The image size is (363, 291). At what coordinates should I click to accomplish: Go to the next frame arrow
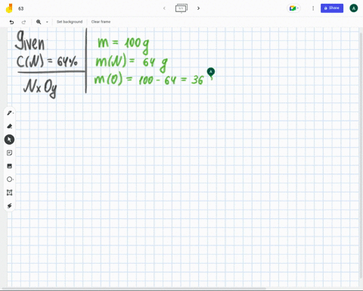198,8
